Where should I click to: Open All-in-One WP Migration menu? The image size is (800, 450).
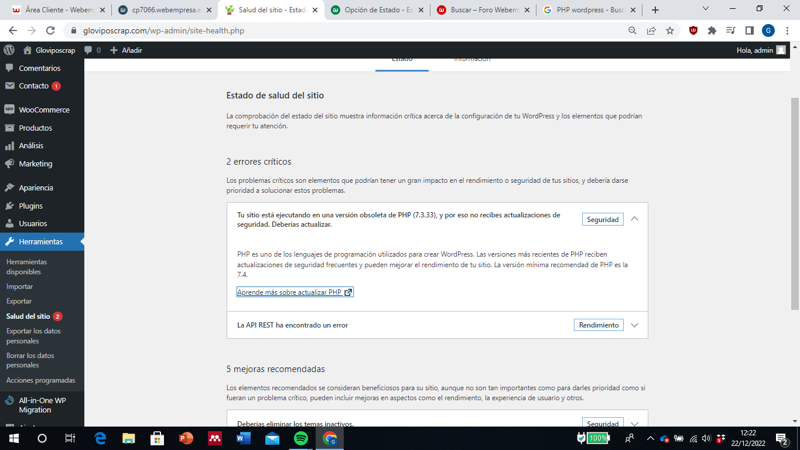(x=42, y=405)
